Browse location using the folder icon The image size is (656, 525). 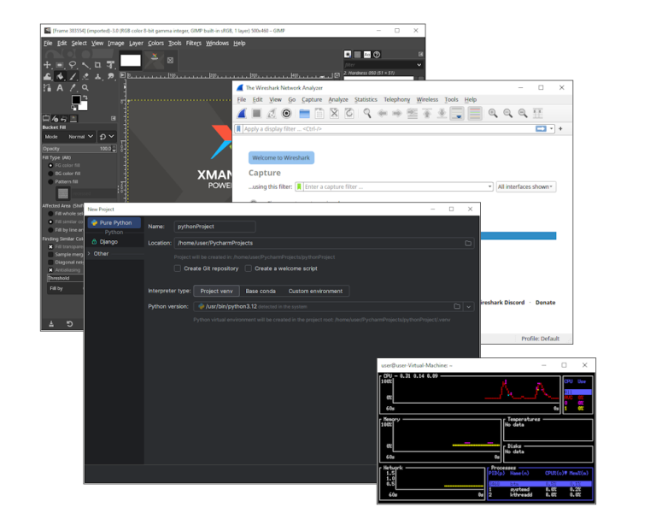click(x=468, y=243)
